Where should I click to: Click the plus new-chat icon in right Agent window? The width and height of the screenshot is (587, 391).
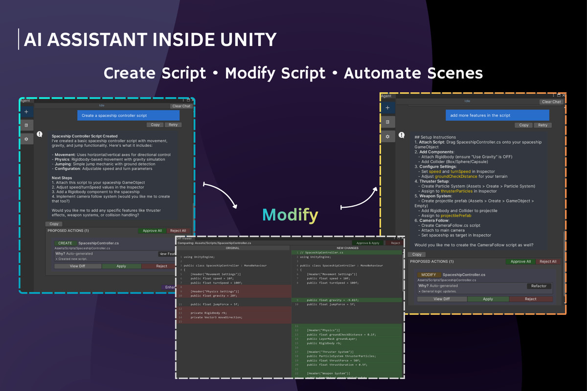point(387,108)
